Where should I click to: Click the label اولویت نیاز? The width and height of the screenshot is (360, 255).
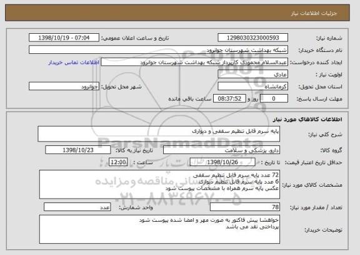click(329, 75)
